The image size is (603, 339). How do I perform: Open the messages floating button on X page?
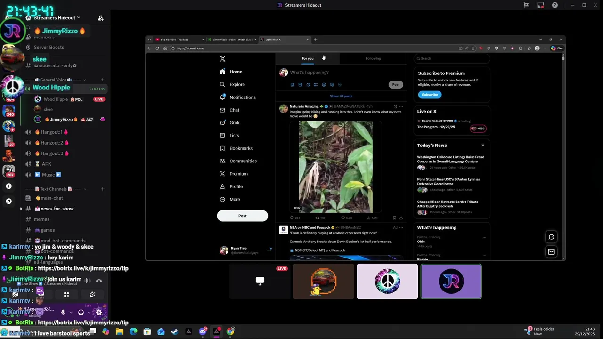click(x=551, y=252)
